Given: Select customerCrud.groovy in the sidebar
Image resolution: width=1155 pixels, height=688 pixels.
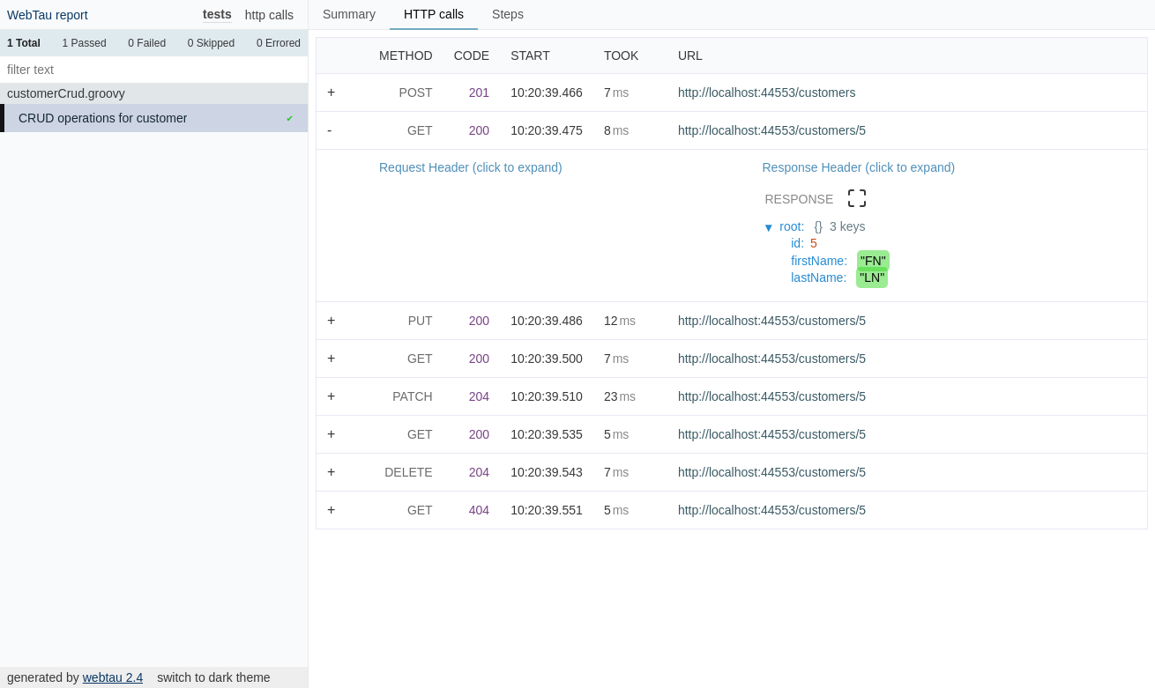Looking at the screenshot, I should coord(65,93).
